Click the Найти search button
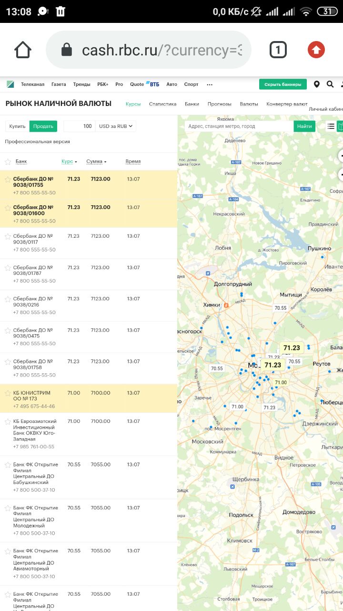Screen dimensions: 343x611 pyautogui.click(x=304, y=126)
